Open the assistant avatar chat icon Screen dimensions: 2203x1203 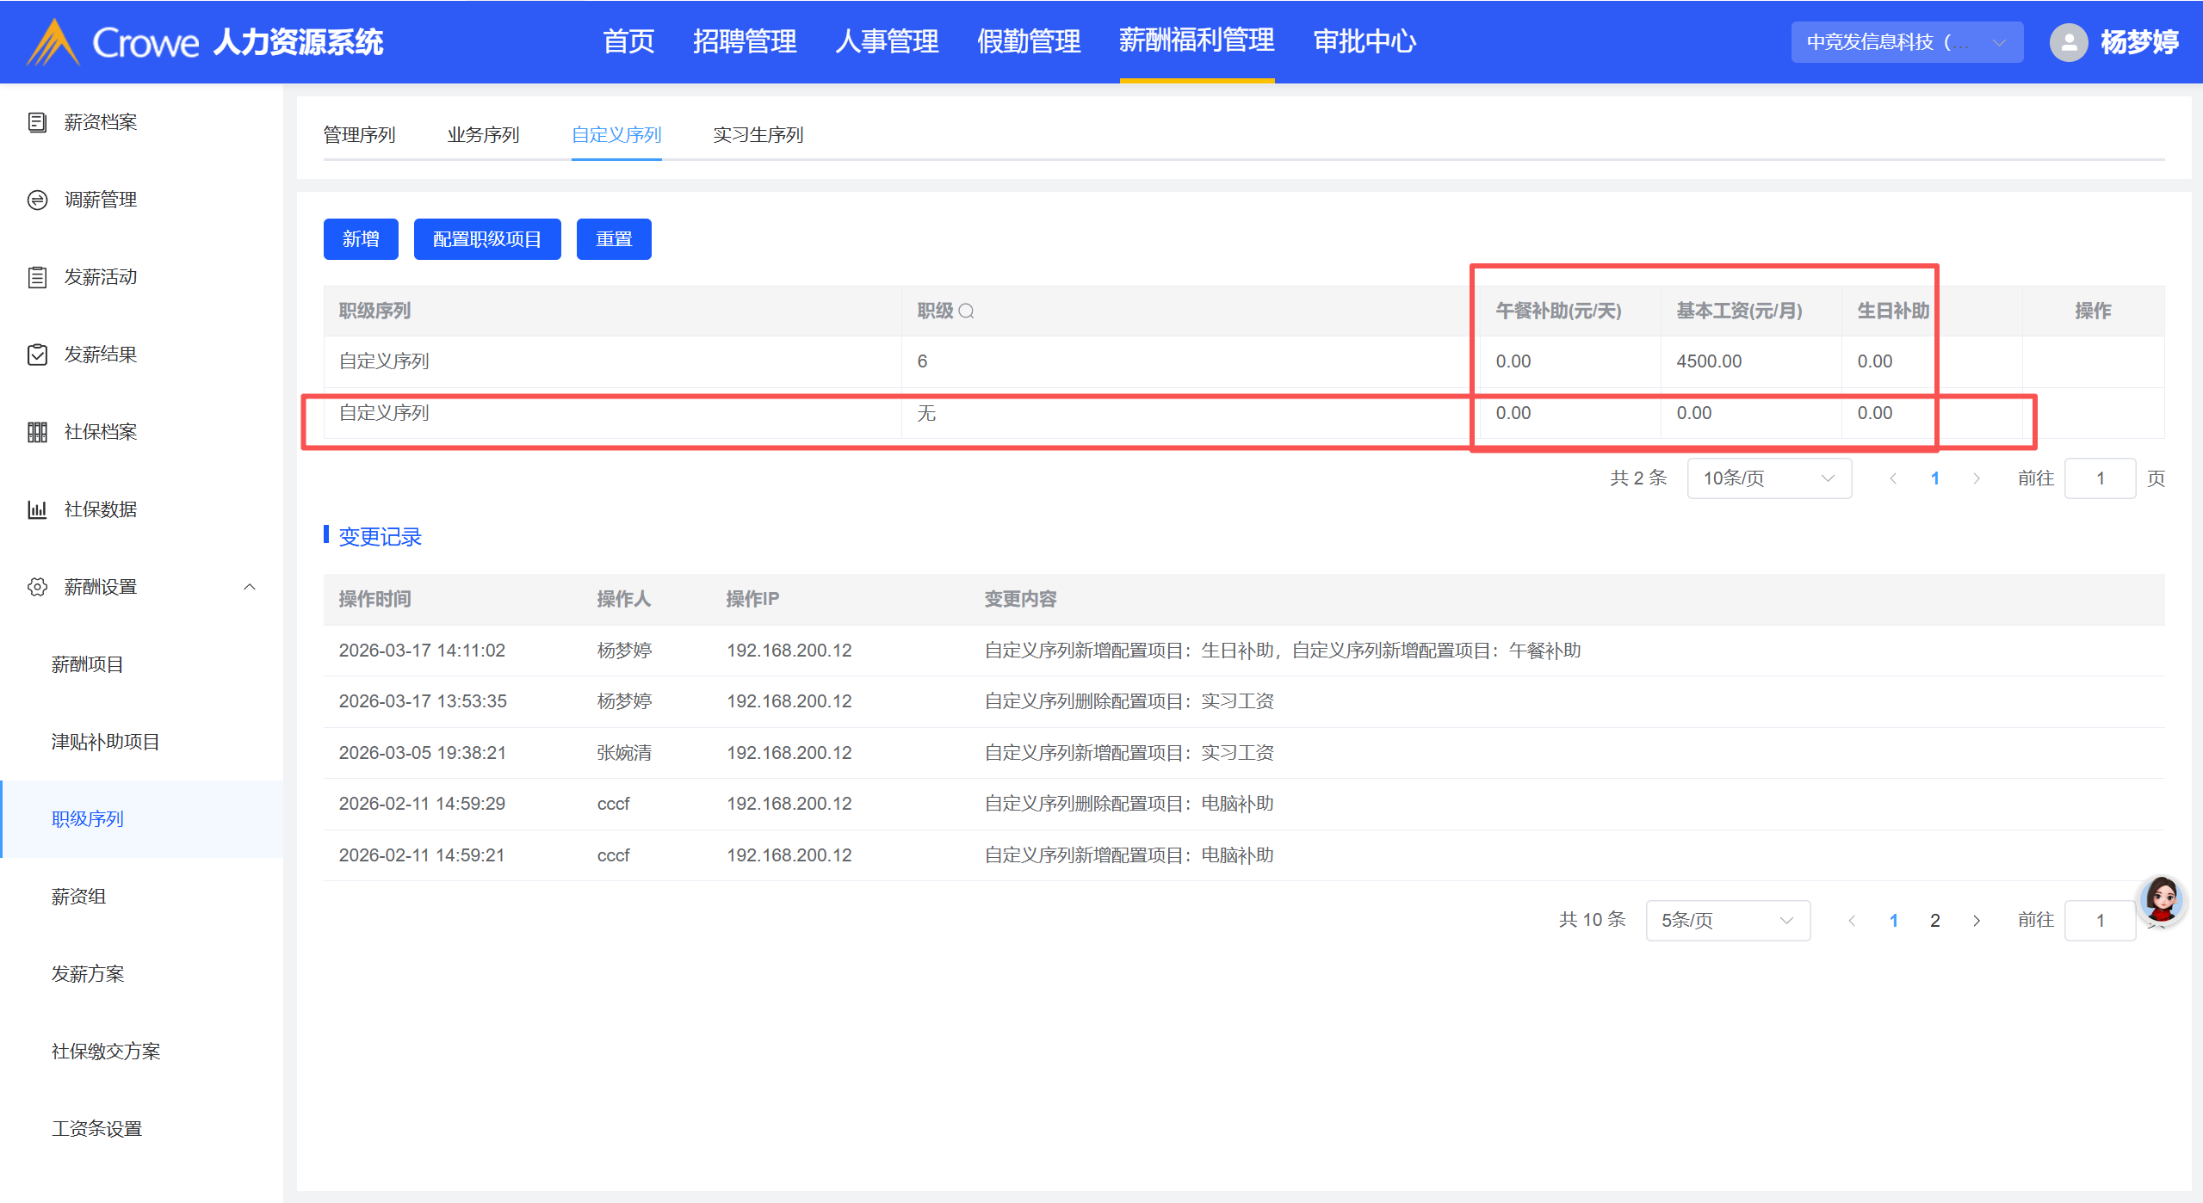point(2161,900)
